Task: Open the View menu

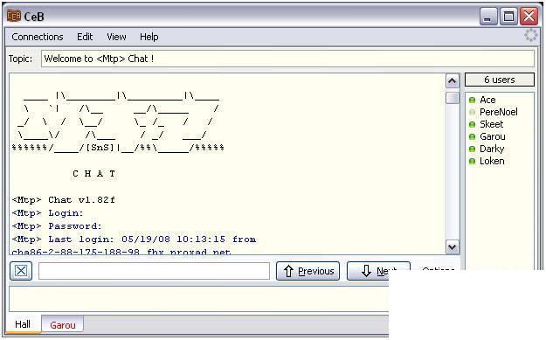Action: 116,37
